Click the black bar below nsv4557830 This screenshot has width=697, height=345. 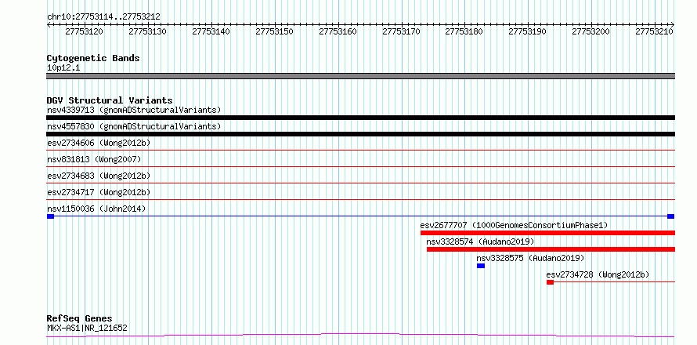(x=360, y=134)
